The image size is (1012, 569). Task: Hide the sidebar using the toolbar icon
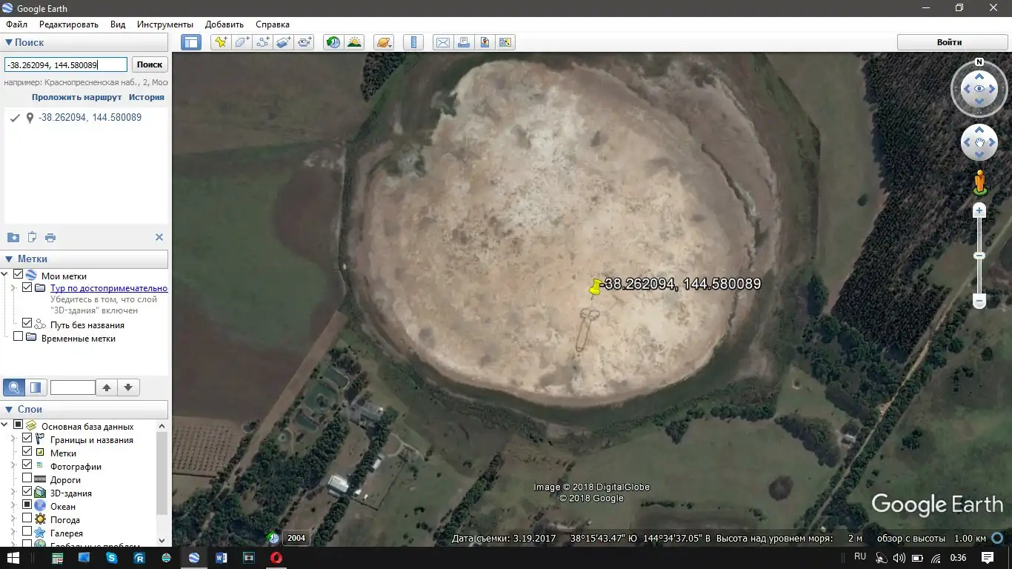pyautogui.click(x=191, y=42)
